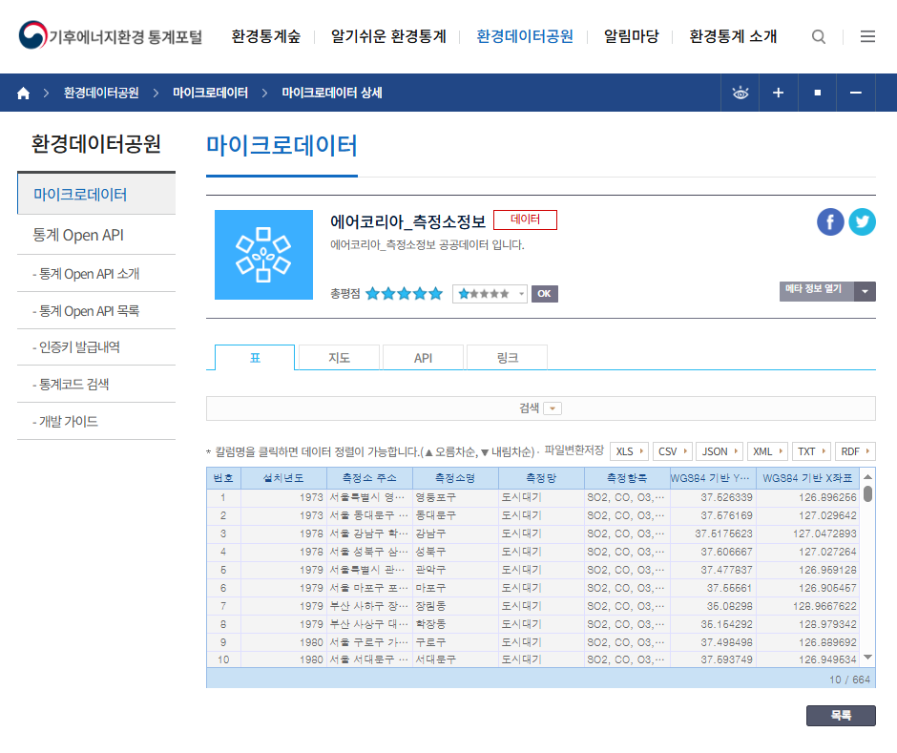The height and width of the screenshot is (753, 897).
Task: Click the 목록 list button
Action: click(840, 715)
